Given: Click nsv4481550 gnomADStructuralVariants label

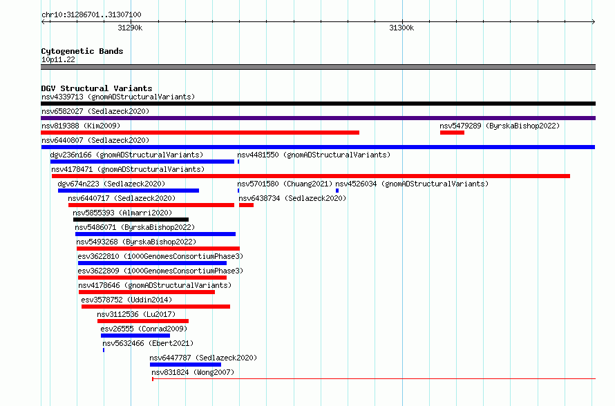Looking at the screenshot, I should pyautogui.click(x=314, y=155).
